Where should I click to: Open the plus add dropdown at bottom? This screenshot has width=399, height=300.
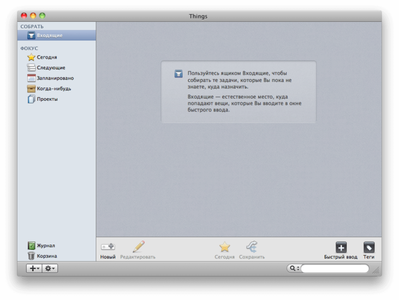[34, 269]
